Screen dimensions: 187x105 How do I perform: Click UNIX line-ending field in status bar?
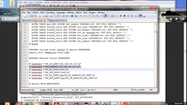(x=115, y=90)
